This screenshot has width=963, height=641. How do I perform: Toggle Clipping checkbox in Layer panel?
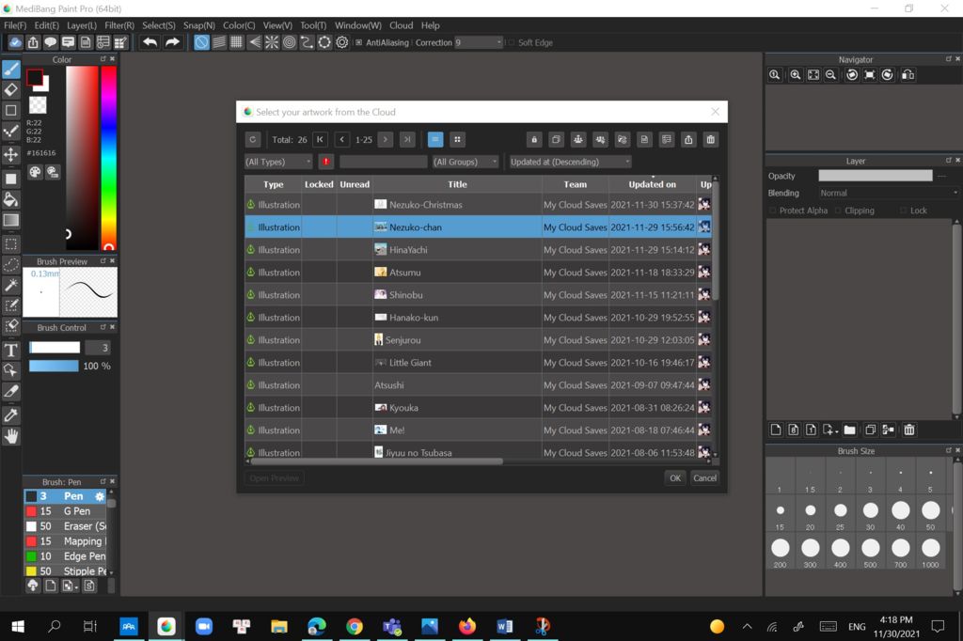[838, 211]
